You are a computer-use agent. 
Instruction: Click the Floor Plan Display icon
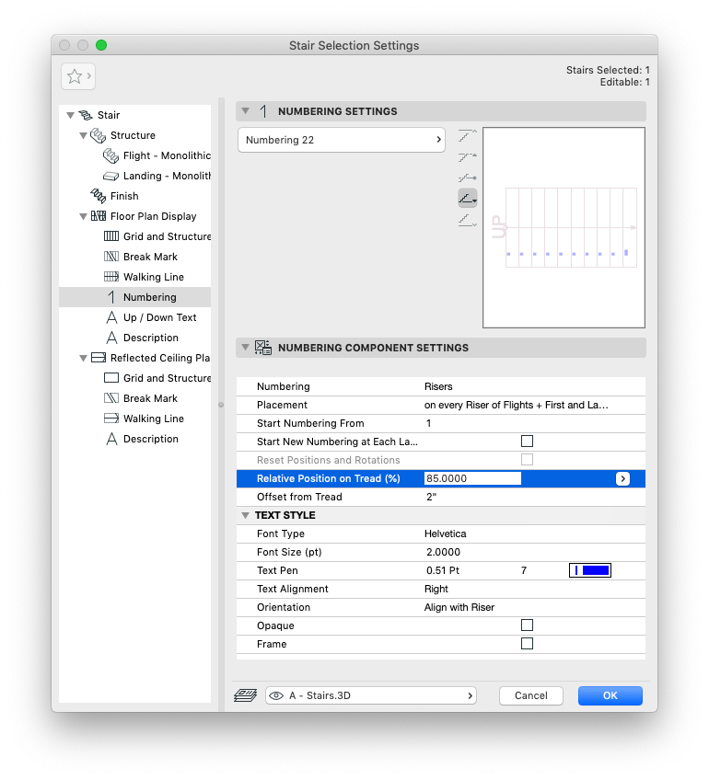(x=99, y=216)
